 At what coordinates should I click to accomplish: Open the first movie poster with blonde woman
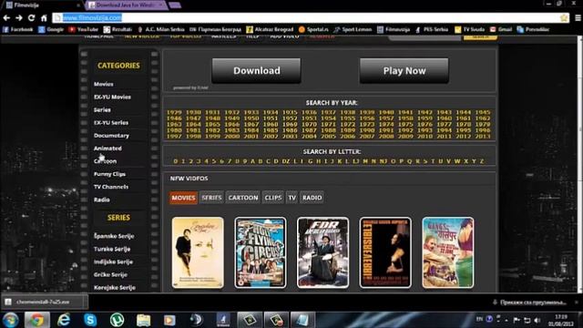(x=198, y=253)
